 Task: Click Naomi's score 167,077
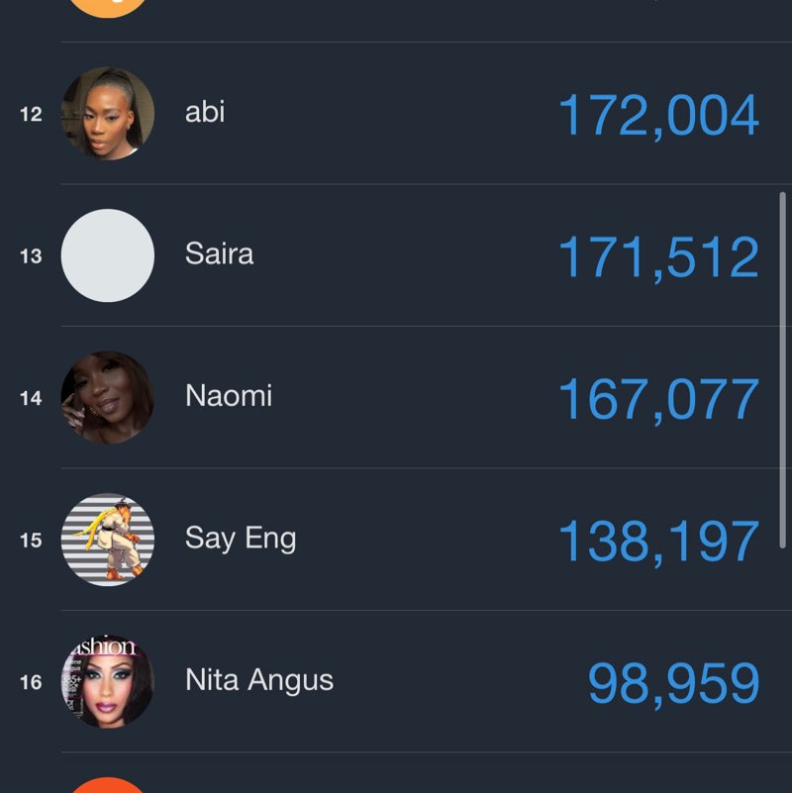[658, 400]
